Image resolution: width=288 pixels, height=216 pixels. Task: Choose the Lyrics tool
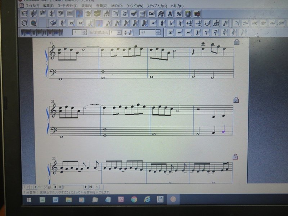pos(161,14)
